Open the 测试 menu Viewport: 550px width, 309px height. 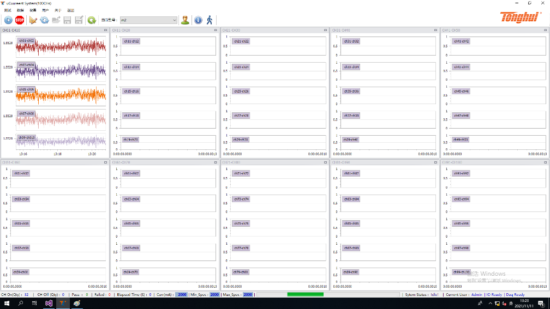pyautogui.click(x=8, y=10)
